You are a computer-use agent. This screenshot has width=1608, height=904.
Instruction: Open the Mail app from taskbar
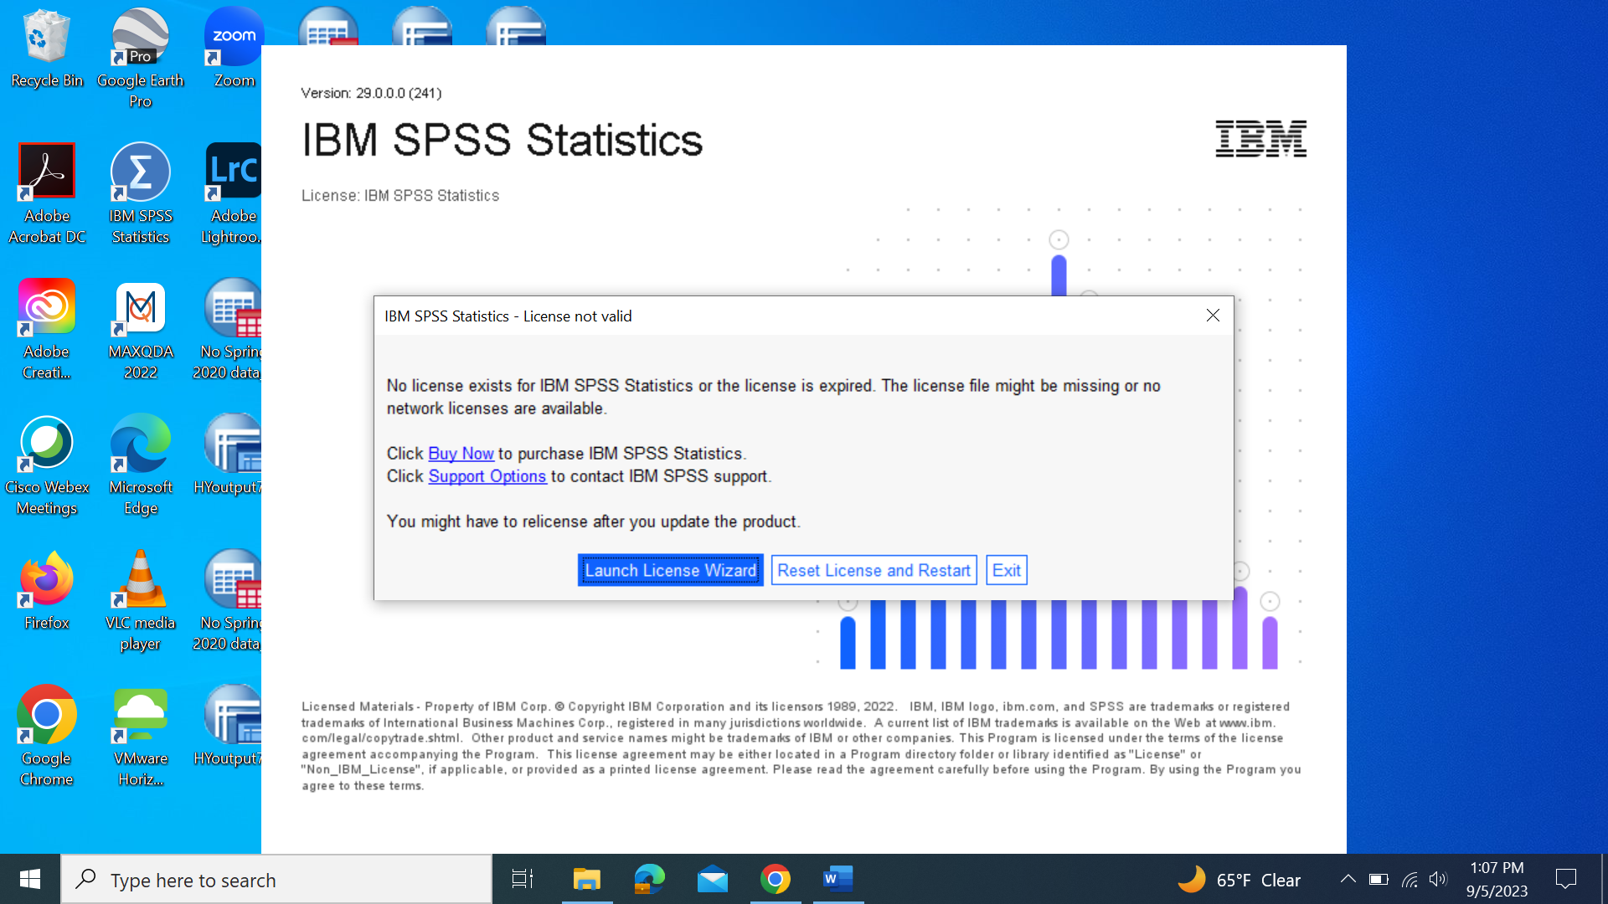pyautogui.click(x=713, y=879)
